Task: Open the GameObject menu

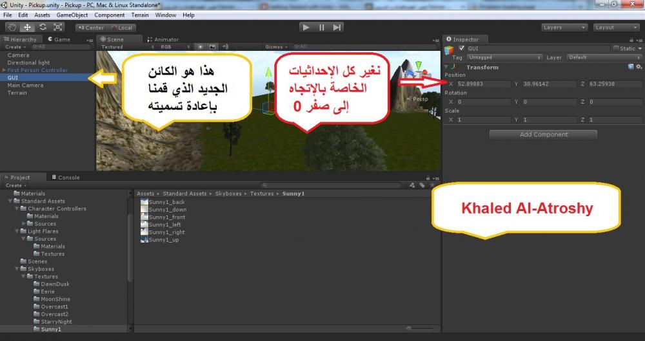Action: 72,15
